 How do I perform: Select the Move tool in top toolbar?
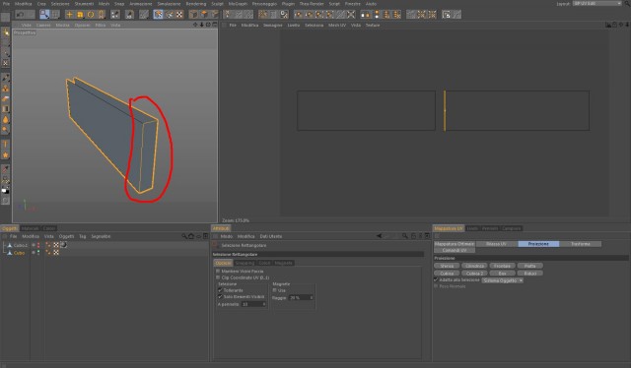click(69, 15)
